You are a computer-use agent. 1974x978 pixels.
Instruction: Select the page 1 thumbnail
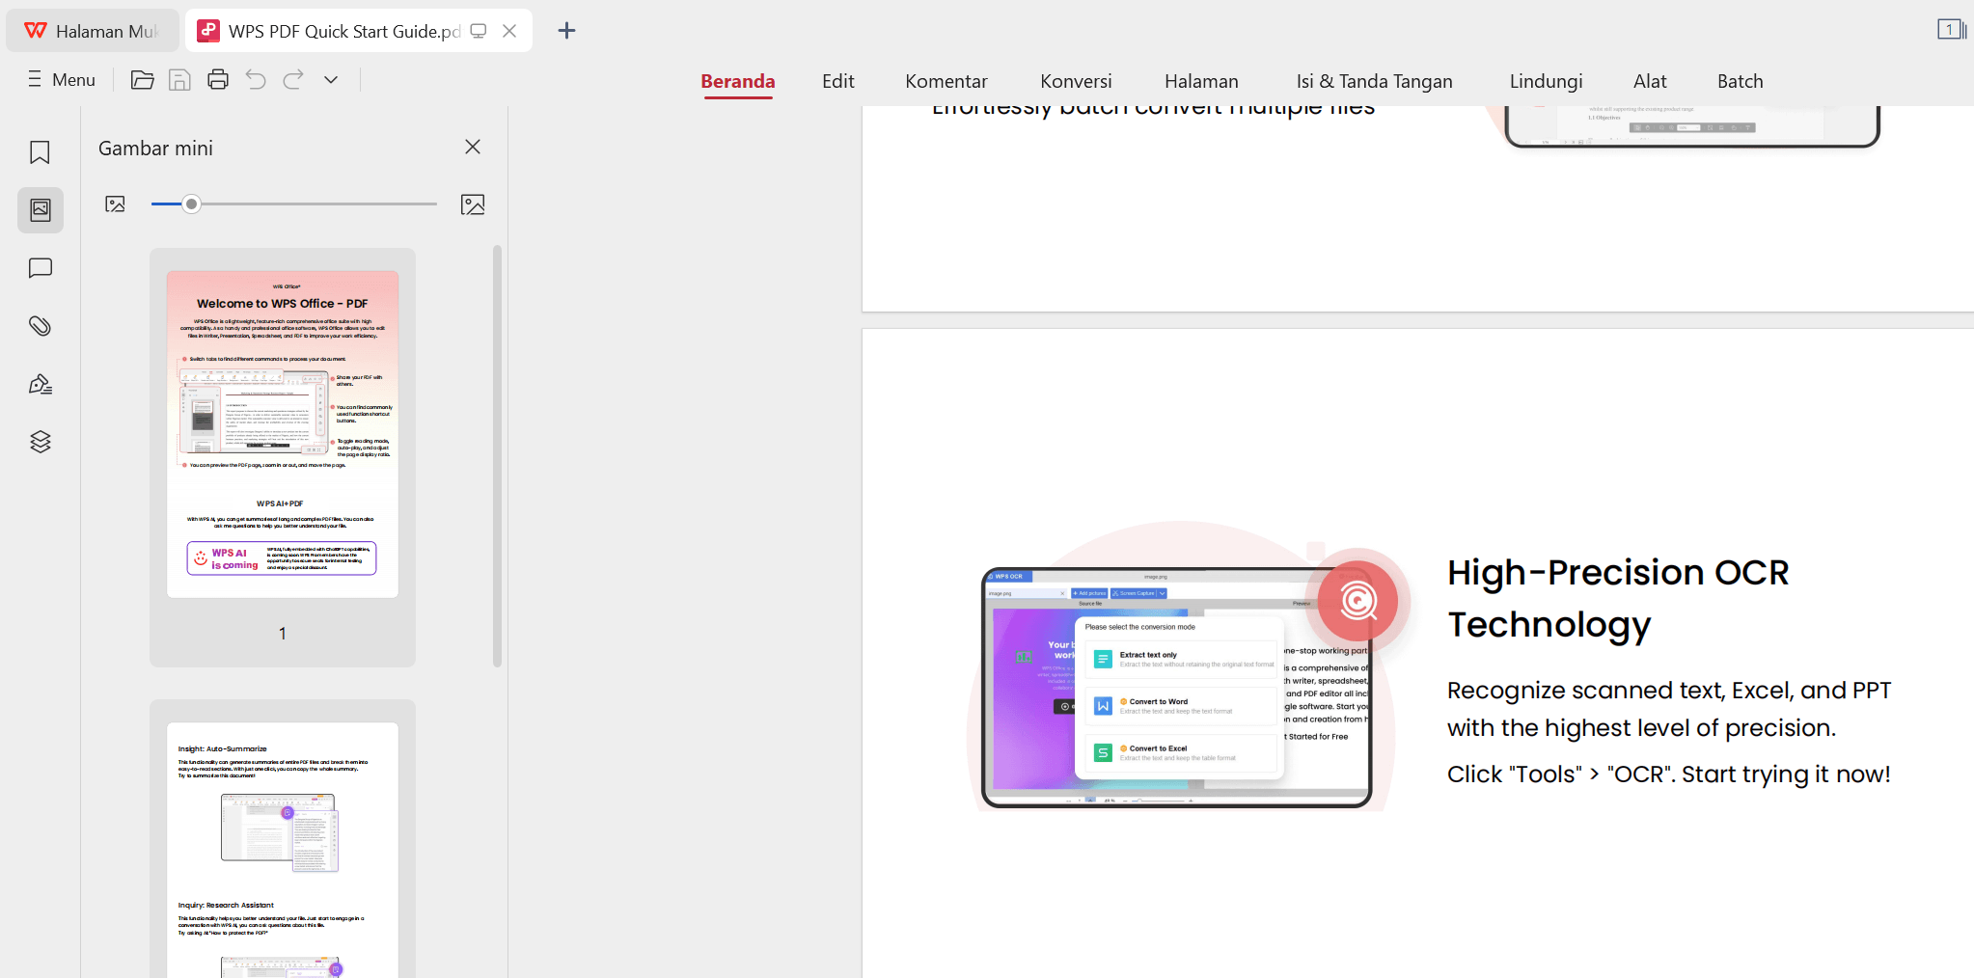[x=283, y=434]
